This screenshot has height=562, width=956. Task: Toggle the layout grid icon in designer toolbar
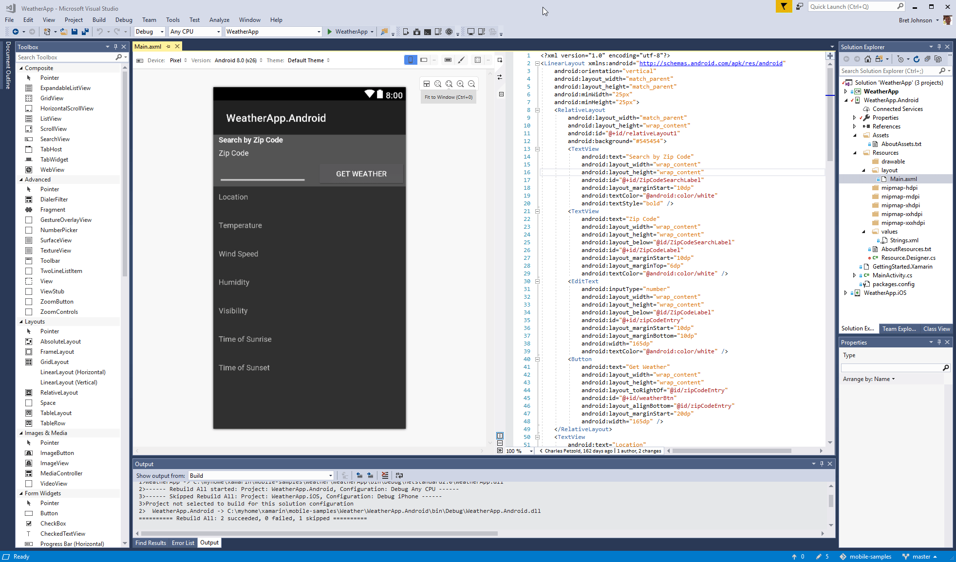(x=478, y=60)
